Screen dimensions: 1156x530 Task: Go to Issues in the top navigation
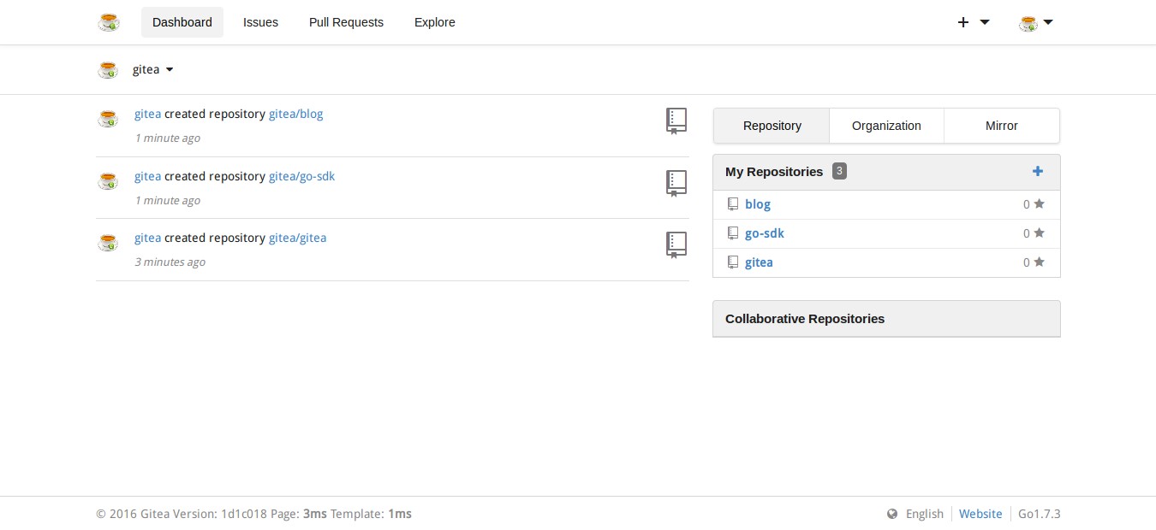[x=260, y=22]
